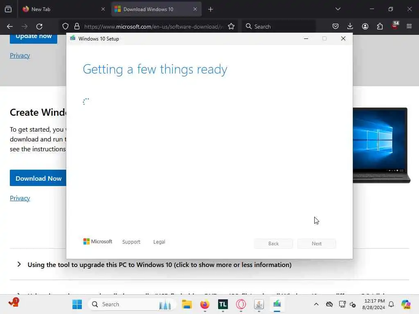This screenshot has width=419, height=314.
Task: Select Windows 10 Setup taskbar icon
Action: tap(277, 304)
